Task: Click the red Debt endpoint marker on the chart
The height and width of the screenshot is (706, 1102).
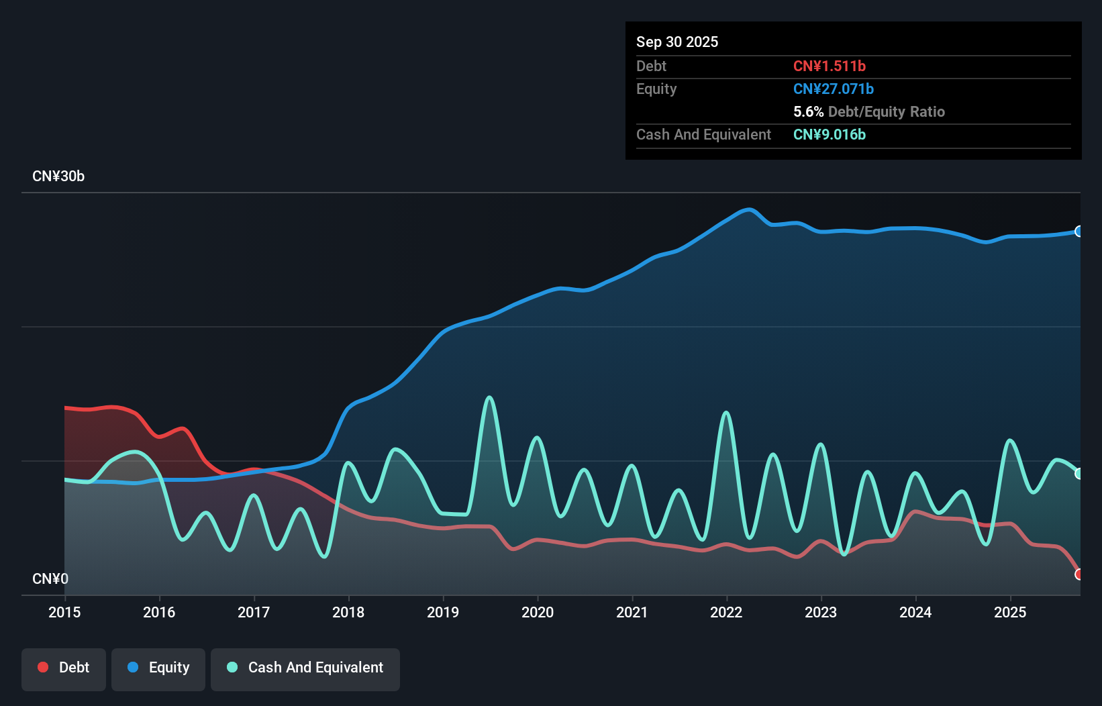Action: [x=1079, y=574]
